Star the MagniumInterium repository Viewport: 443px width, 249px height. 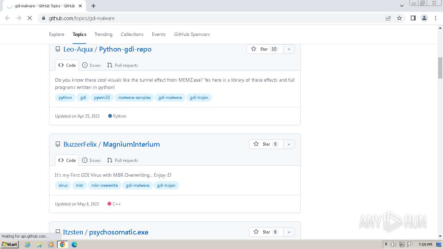tap(266, 144)
